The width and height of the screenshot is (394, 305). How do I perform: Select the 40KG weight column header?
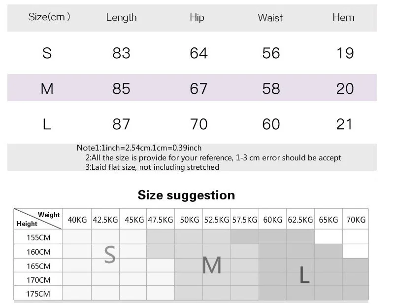[x=77, y=220]
